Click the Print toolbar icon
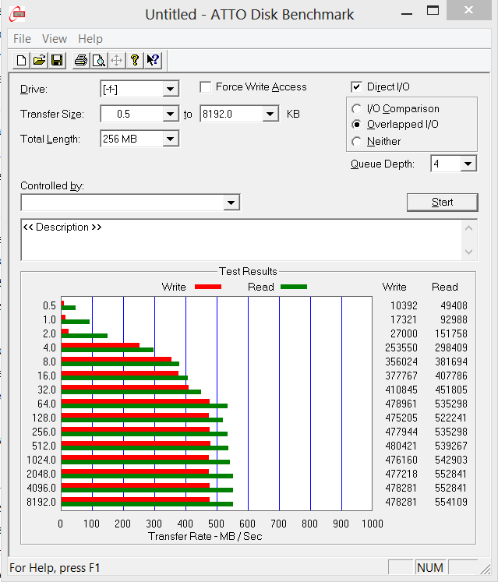 [x=80, y=61]
